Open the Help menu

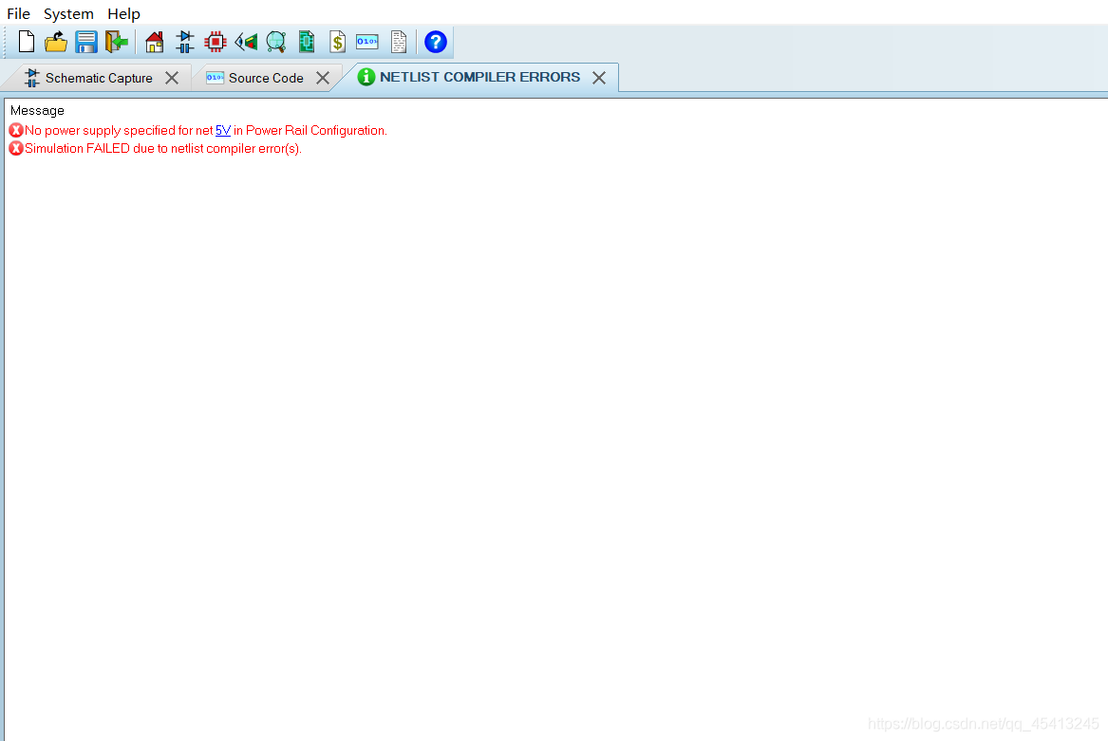pyautogui.click(x=123, y=14)
